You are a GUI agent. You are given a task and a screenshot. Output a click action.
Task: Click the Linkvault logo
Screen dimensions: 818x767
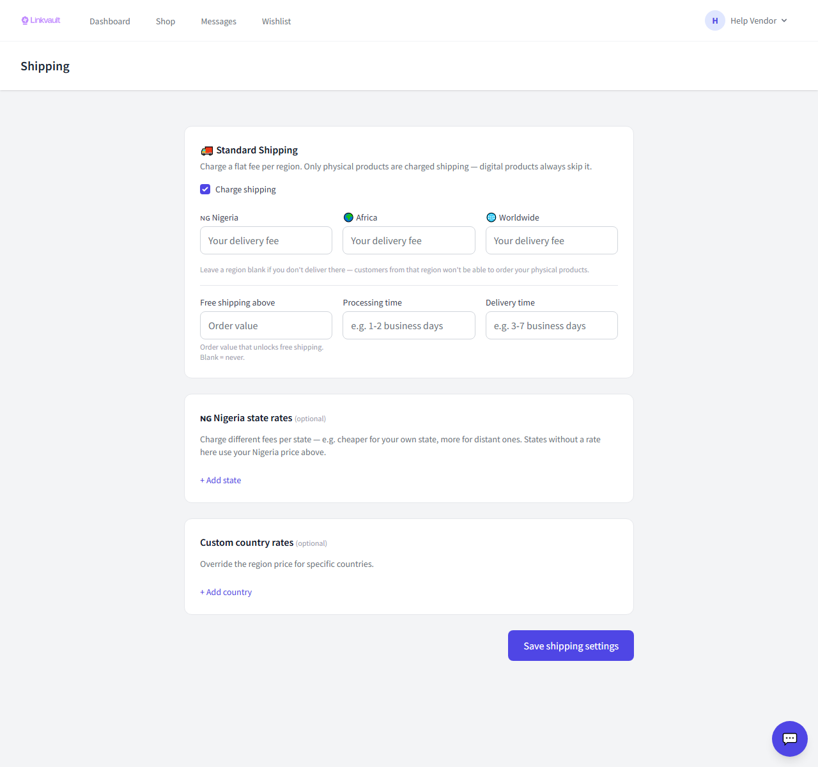pyautogui.click(x=41, y=20)
